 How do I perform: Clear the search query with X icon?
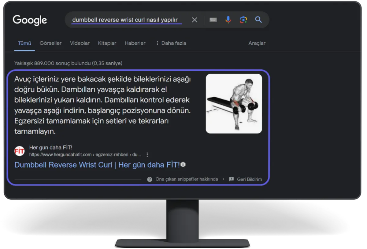195,20
